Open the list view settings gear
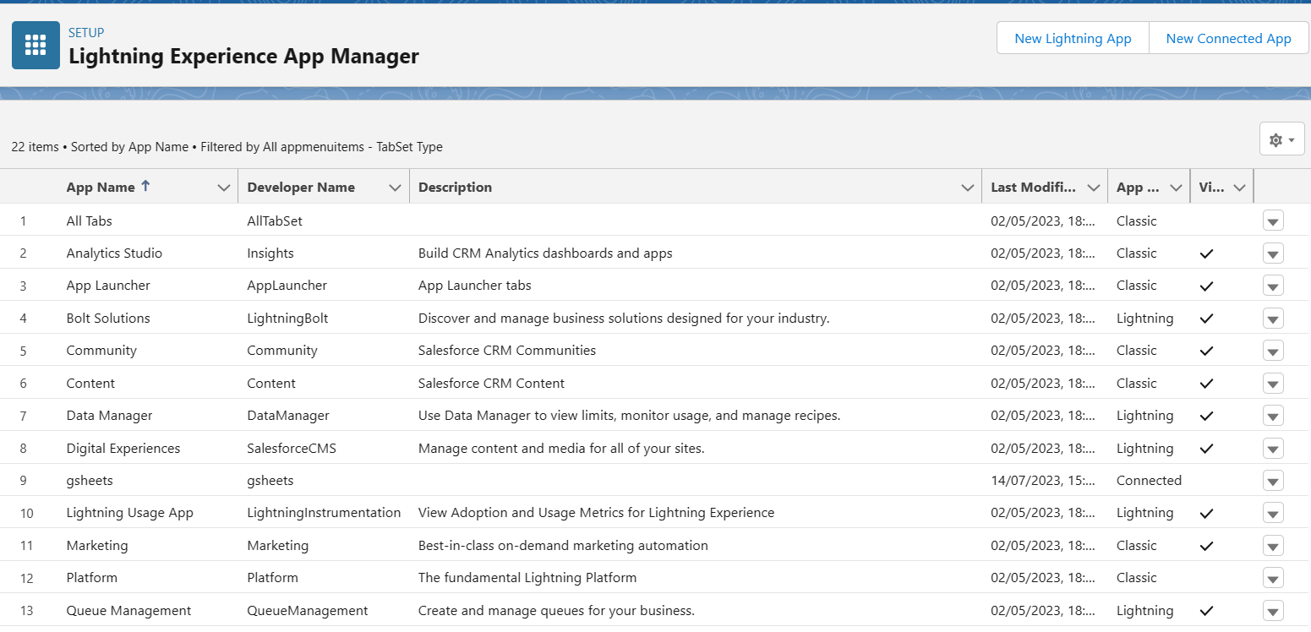The width and height of the screenshot is (1311, 632). click(1281, 139)
